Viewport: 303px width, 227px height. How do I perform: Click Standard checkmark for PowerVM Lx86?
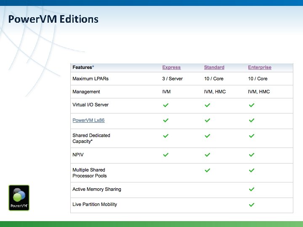[x=207, y=121]
